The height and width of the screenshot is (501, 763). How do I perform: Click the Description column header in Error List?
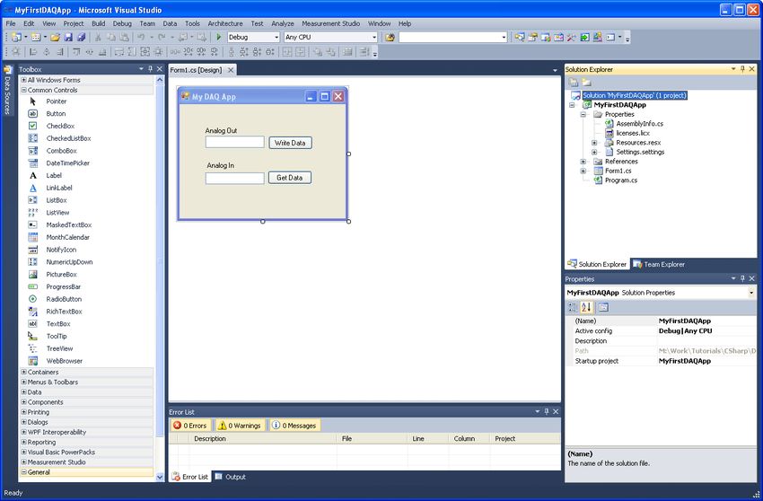click(263, 439)
